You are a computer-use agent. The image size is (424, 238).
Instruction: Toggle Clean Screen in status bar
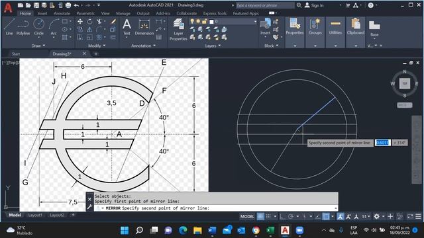(410, 216)
